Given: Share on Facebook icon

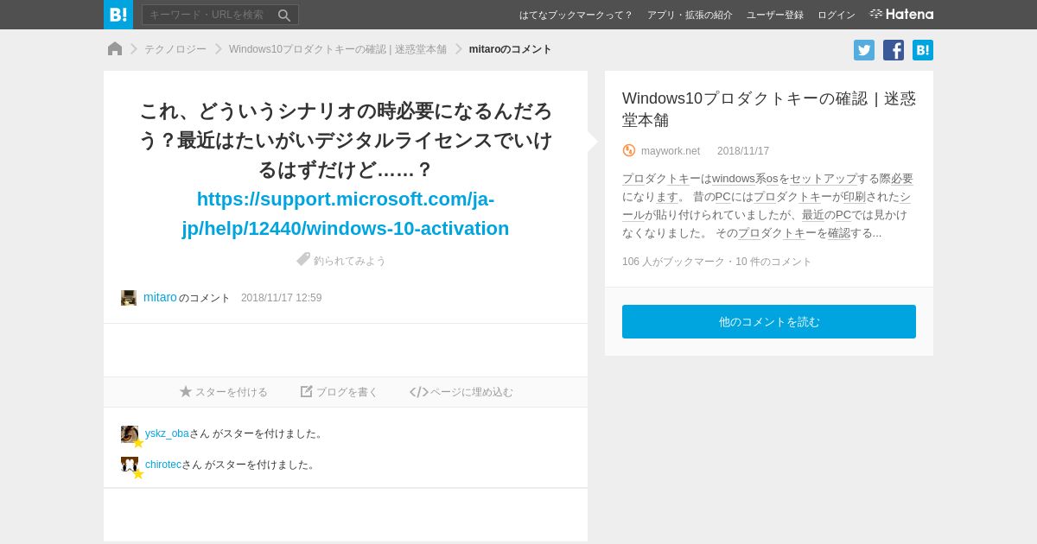Looking at the screenshot, I should pyautogui.click(x=894, y=50).
